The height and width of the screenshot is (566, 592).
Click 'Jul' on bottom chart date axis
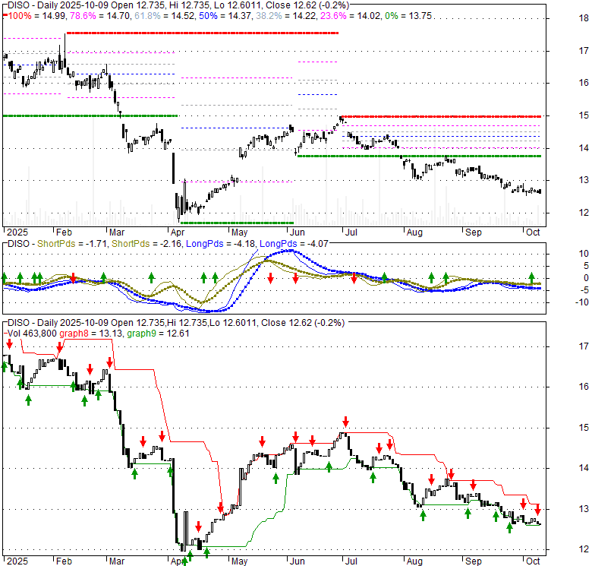click(x=351, y=561)
